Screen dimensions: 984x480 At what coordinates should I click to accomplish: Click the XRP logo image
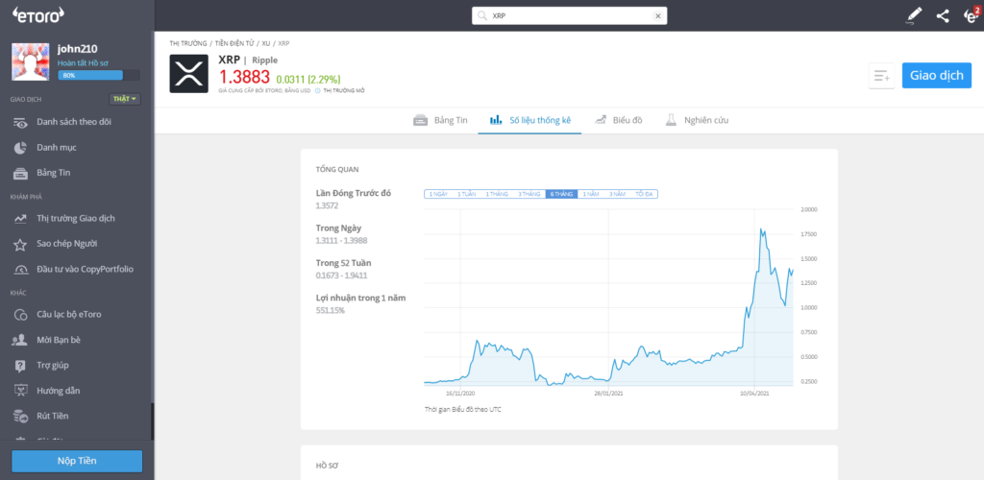[x=189, y=74]
